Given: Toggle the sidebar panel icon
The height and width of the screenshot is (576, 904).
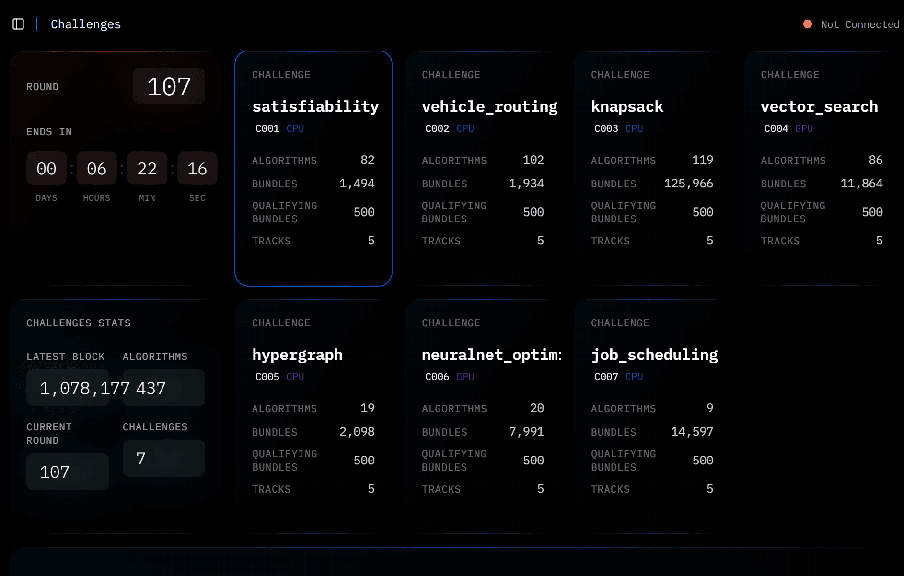Looking at the screenshot, I should [18, 24].
